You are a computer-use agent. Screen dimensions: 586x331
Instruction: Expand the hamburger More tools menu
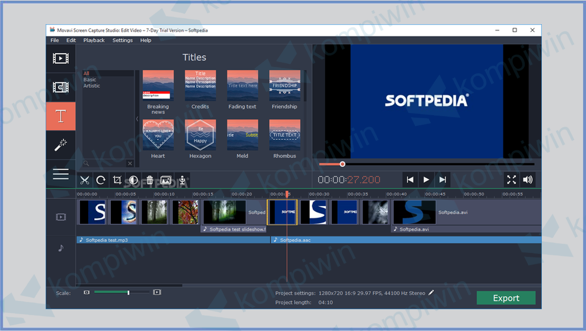click(61, 174)
